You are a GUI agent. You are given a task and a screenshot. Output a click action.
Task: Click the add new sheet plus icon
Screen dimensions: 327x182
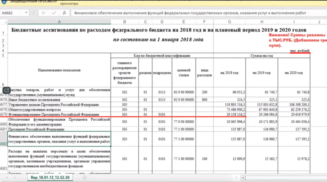(x=85, y=178)
